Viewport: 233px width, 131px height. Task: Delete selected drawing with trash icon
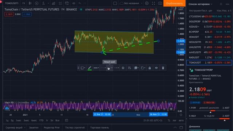click(x=163, y=68)
